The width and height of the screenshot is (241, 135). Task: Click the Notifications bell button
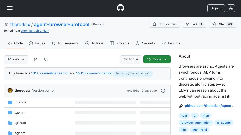[164, 24]
